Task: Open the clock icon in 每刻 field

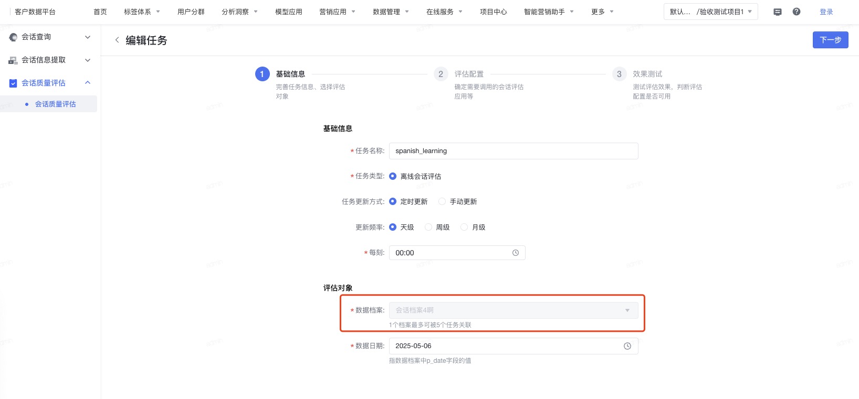Action: point(516,253)
